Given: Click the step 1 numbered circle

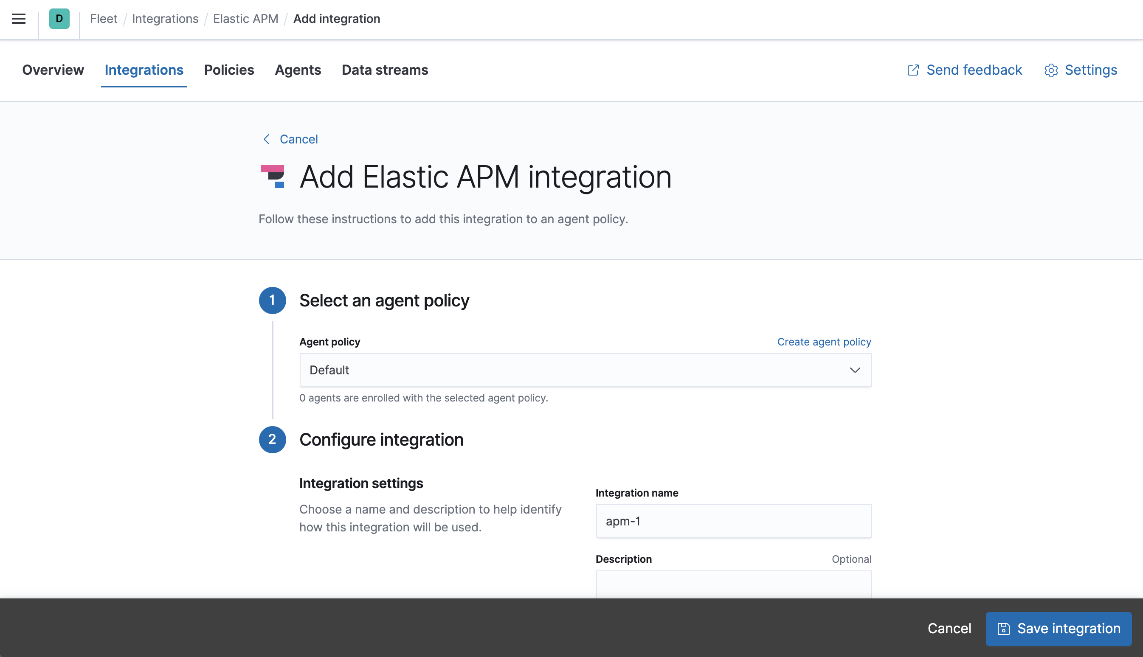Looking at the screenshot, I should pyautogui.click(x=272, y=300).
